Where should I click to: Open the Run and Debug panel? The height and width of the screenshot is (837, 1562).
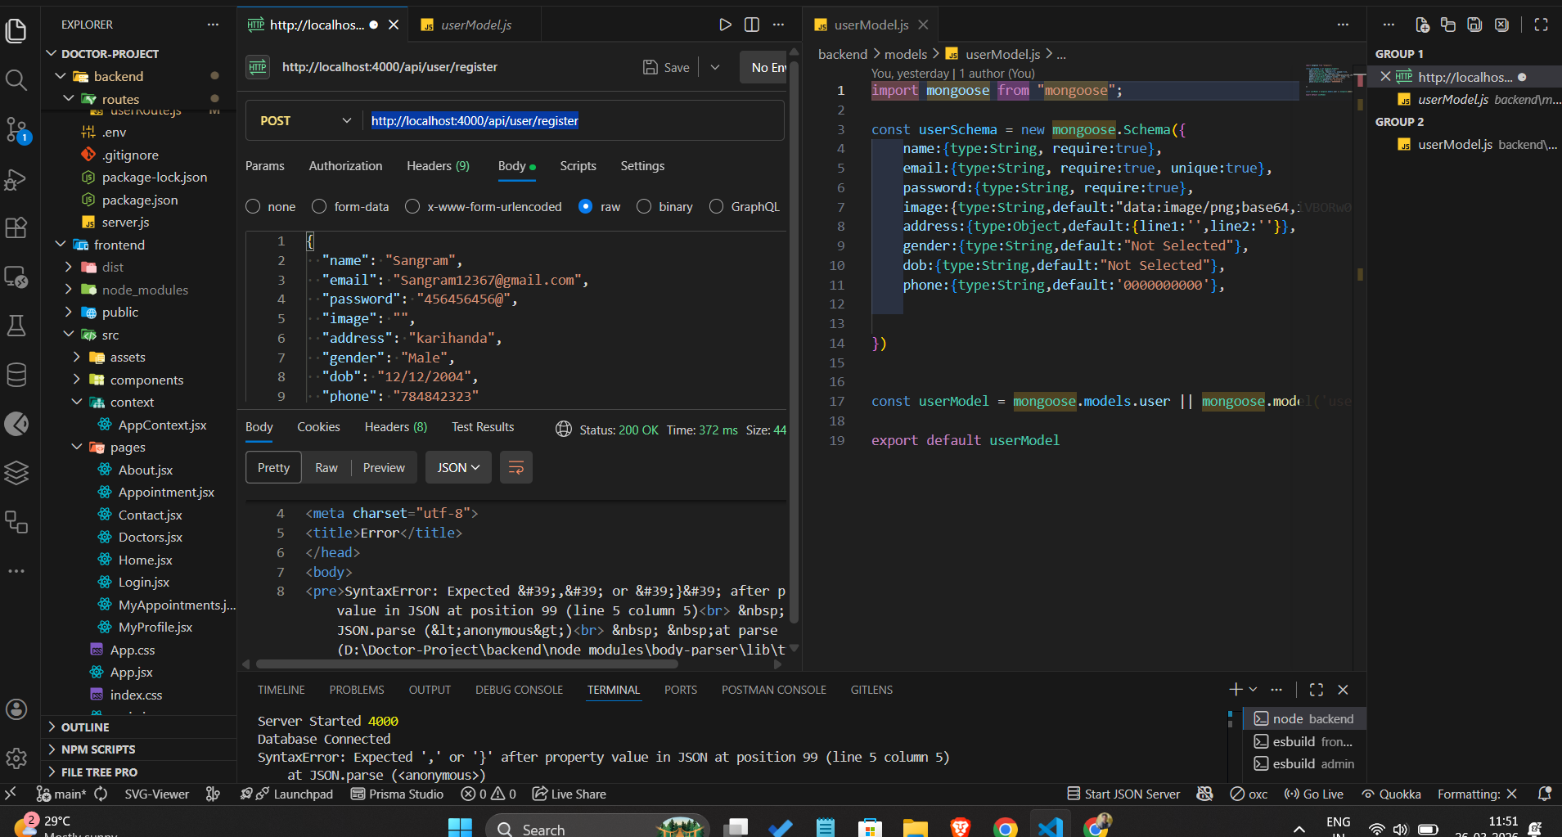point(16,179)
